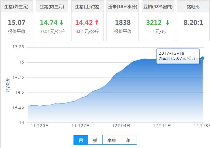Click the 11月27日 axis label

(81, 126)
